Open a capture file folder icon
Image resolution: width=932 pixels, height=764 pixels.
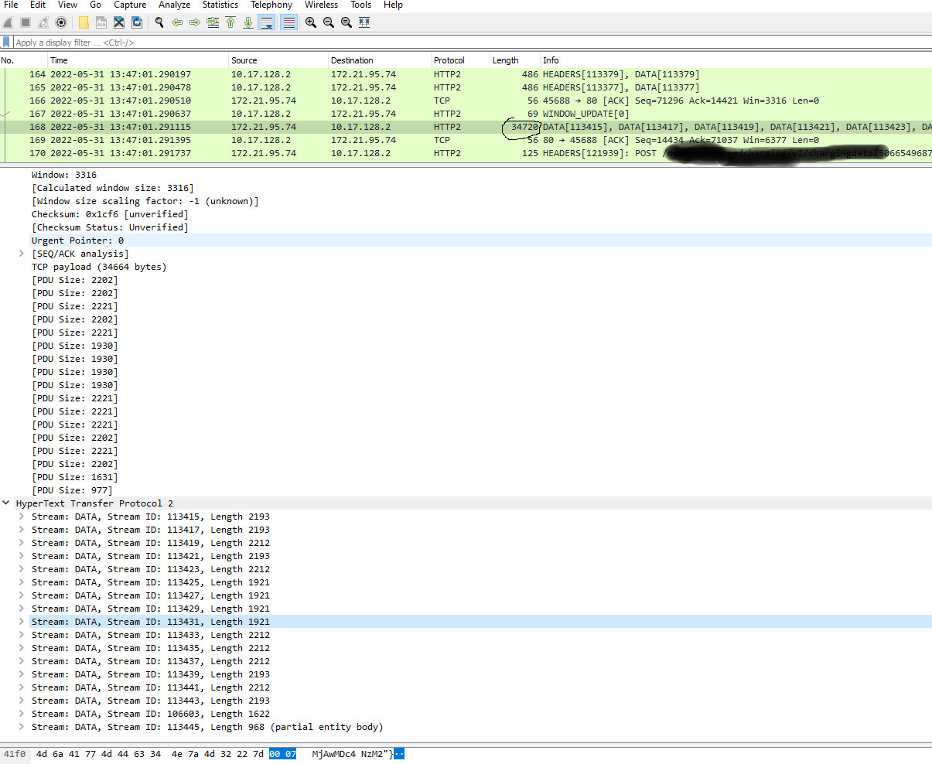click(84, 22)
